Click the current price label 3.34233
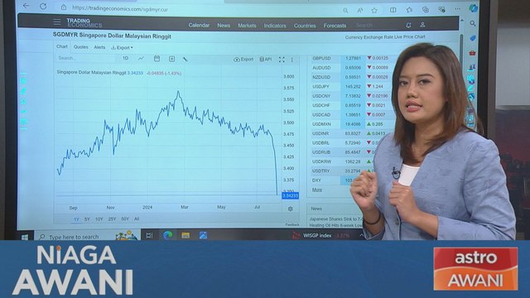The width and height of the screenshot is (530, 298). [290, 195]
